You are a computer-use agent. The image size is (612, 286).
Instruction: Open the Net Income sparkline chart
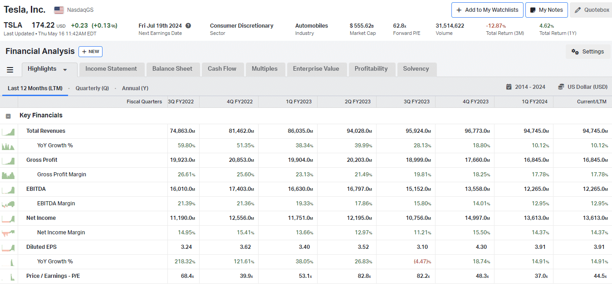click(8, 218)
